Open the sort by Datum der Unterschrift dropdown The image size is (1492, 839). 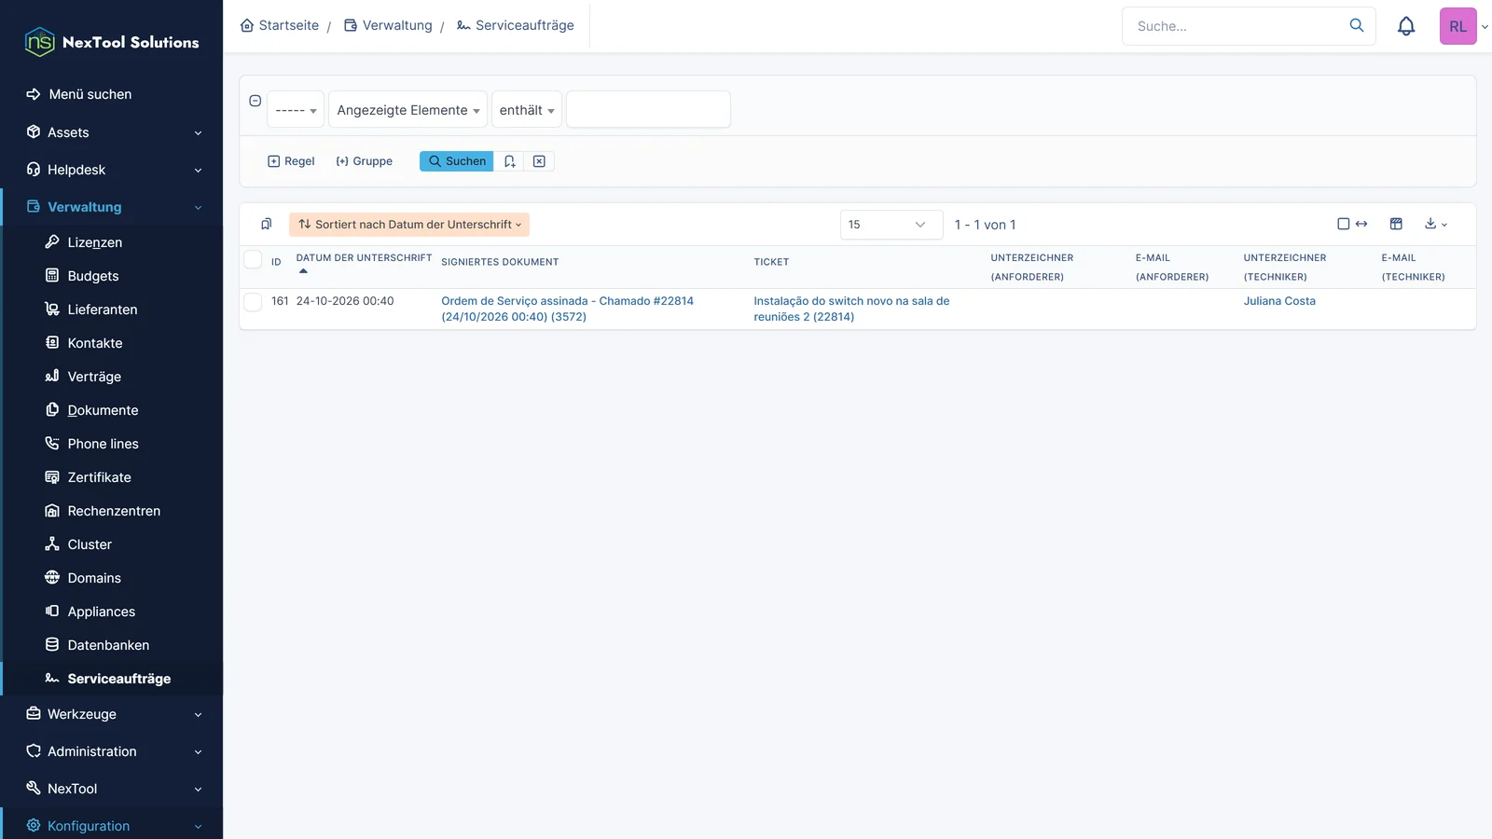click(409, 225)
